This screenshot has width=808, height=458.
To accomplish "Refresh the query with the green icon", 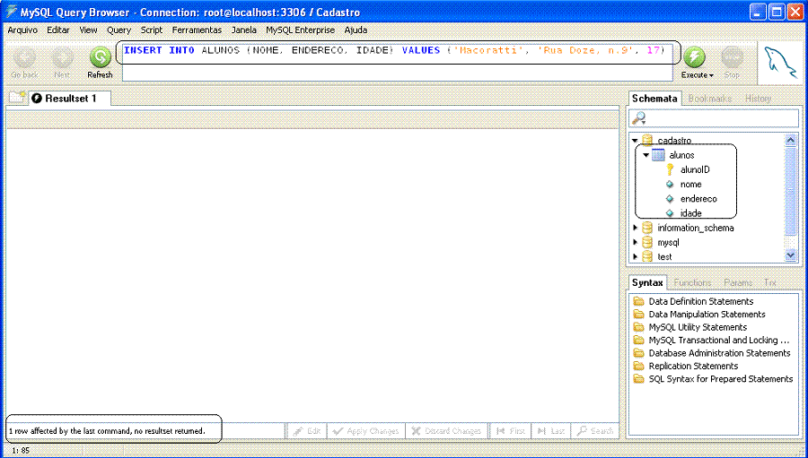I will [x=100, y=57].
